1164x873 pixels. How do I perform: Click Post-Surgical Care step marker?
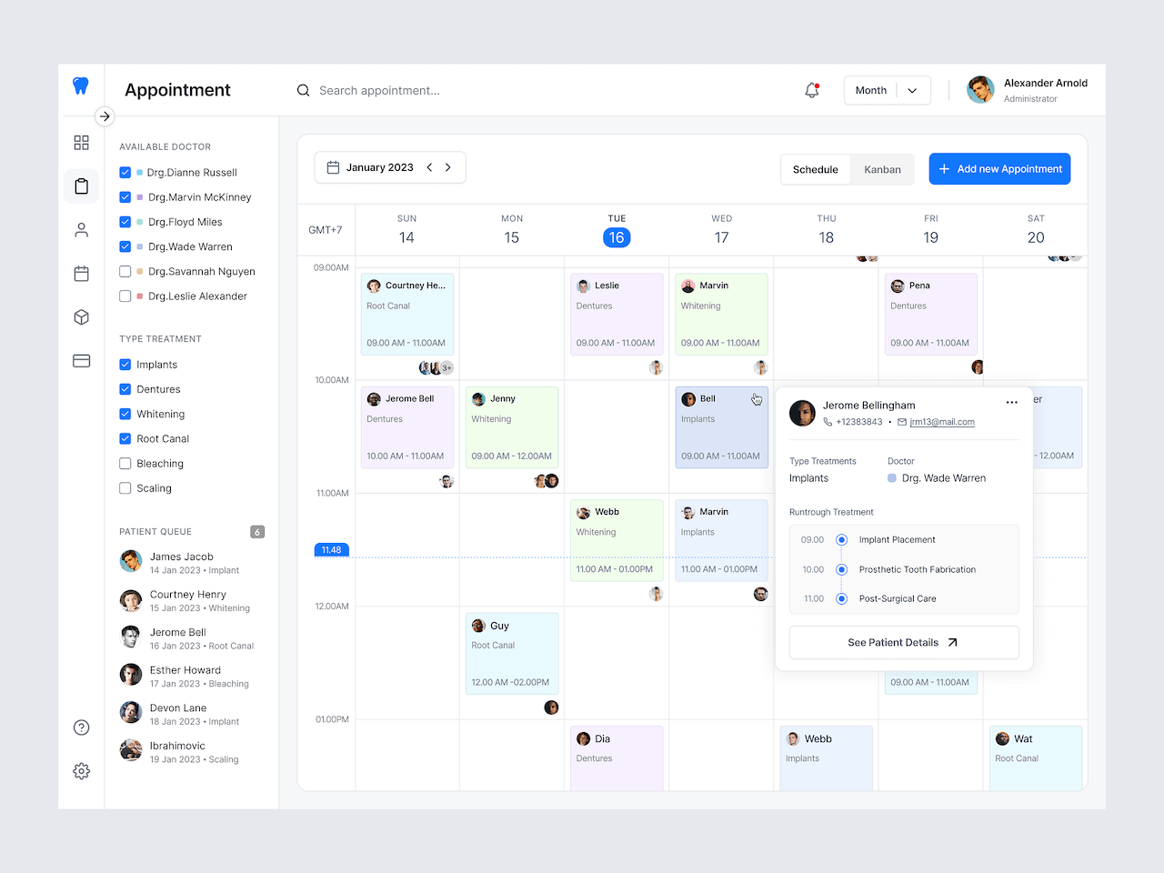(841, 598)
